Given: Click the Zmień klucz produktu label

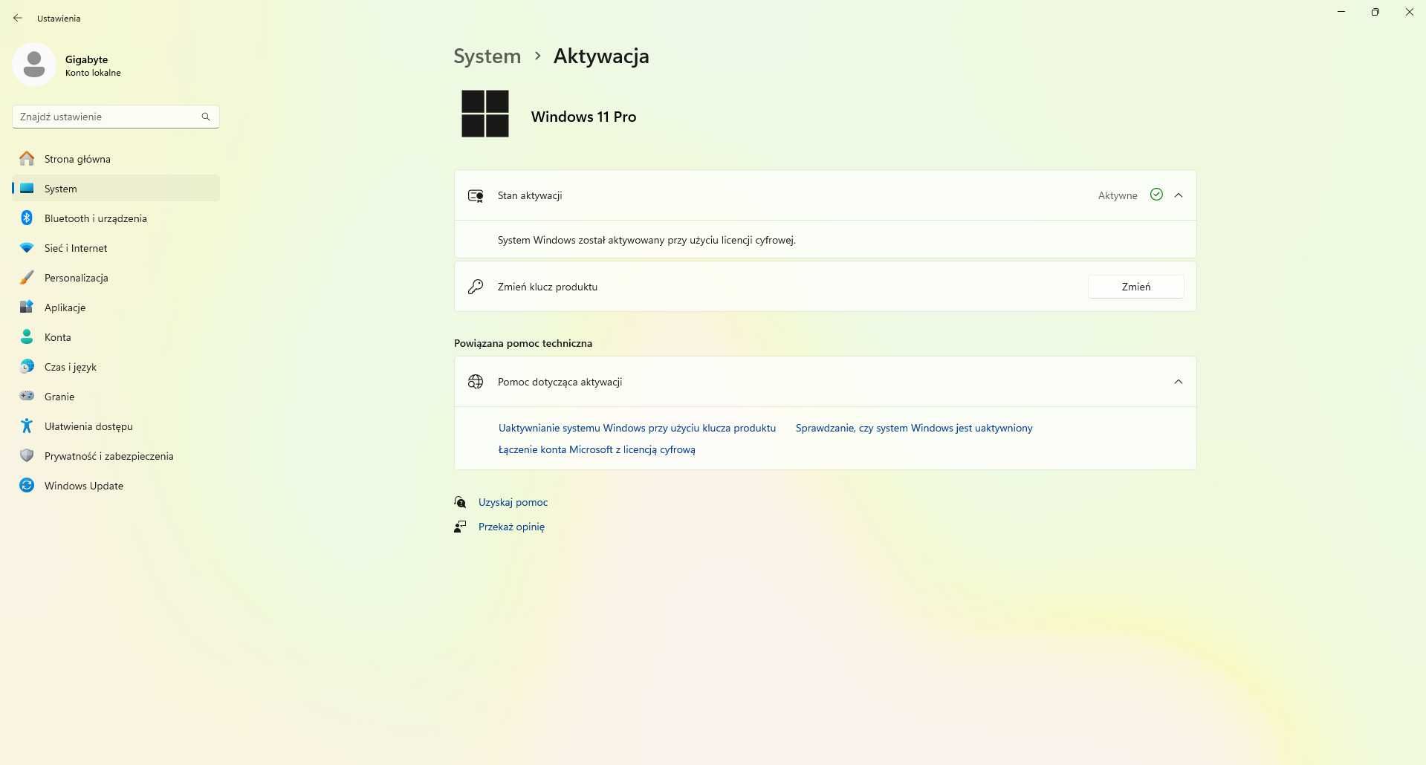Looking at the screenshot, I should pyautogui.click(x=547, y=287).
